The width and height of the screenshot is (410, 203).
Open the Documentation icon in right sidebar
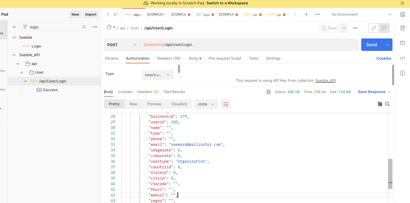(402, 28)
